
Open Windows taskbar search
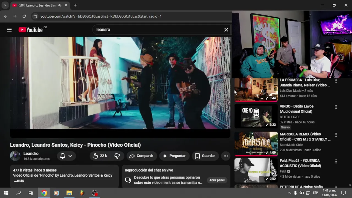pyautogui.click(x=18, y=193)
